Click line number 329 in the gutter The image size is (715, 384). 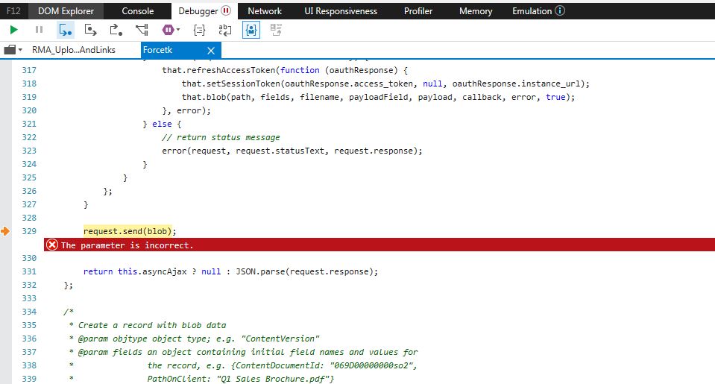28,231
